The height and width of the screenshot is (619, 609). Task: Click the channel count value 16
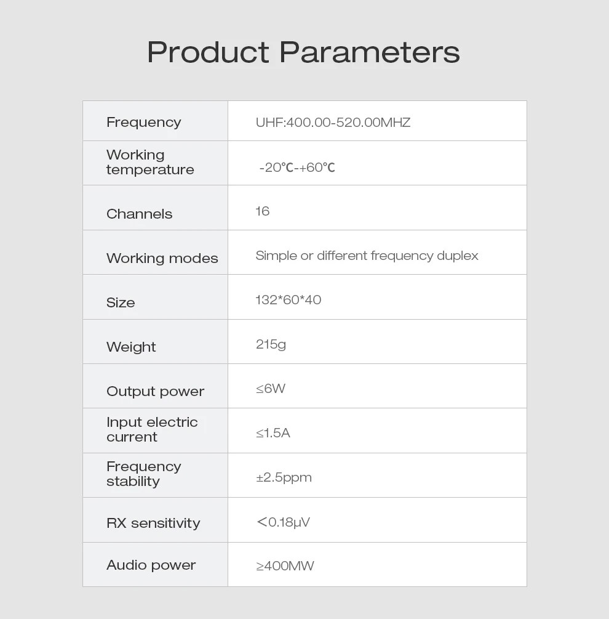point(263,211)
